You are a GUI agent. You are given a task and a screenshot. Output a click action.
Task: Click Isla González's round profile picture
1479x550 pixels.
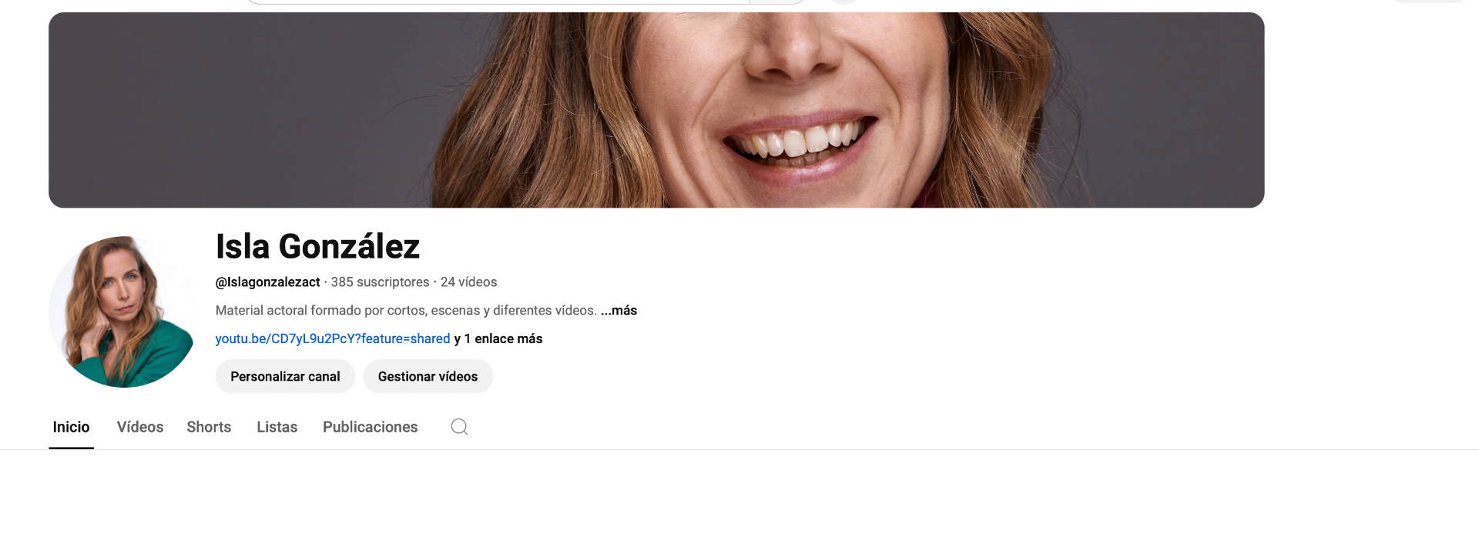coord(124,312)
